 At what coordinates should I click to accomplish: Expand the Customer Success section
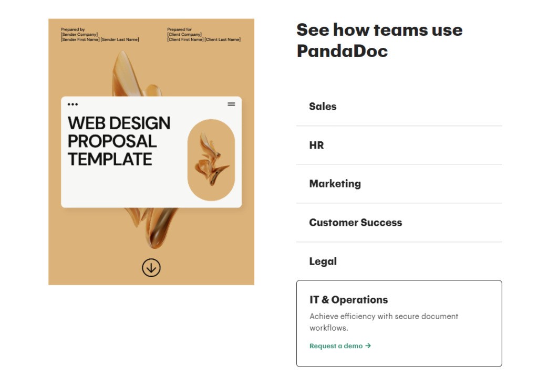pos(356,223)
